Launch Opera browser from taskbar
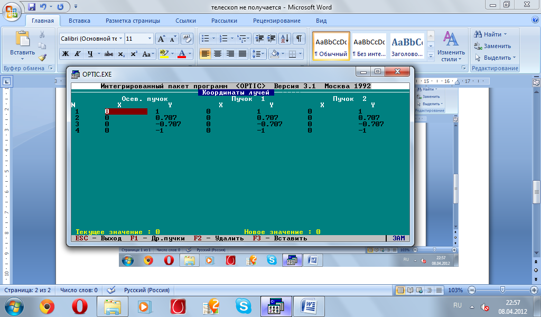This screenshot has width=541, height=317. (x=79, y=306)
